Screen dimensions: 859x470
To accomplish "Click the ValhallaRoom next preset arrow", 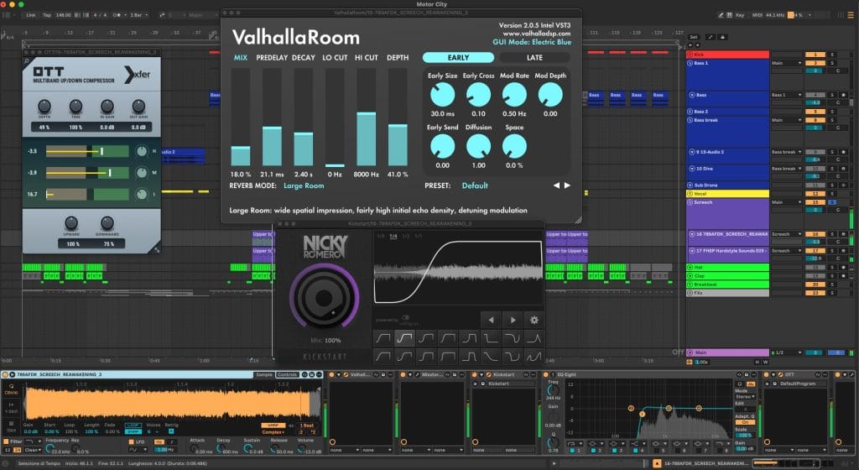I will point(568,185).
